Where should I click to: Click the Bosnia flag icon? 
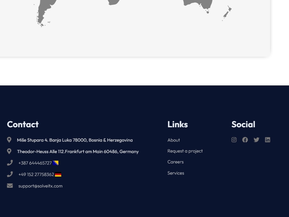click(55, 163)
